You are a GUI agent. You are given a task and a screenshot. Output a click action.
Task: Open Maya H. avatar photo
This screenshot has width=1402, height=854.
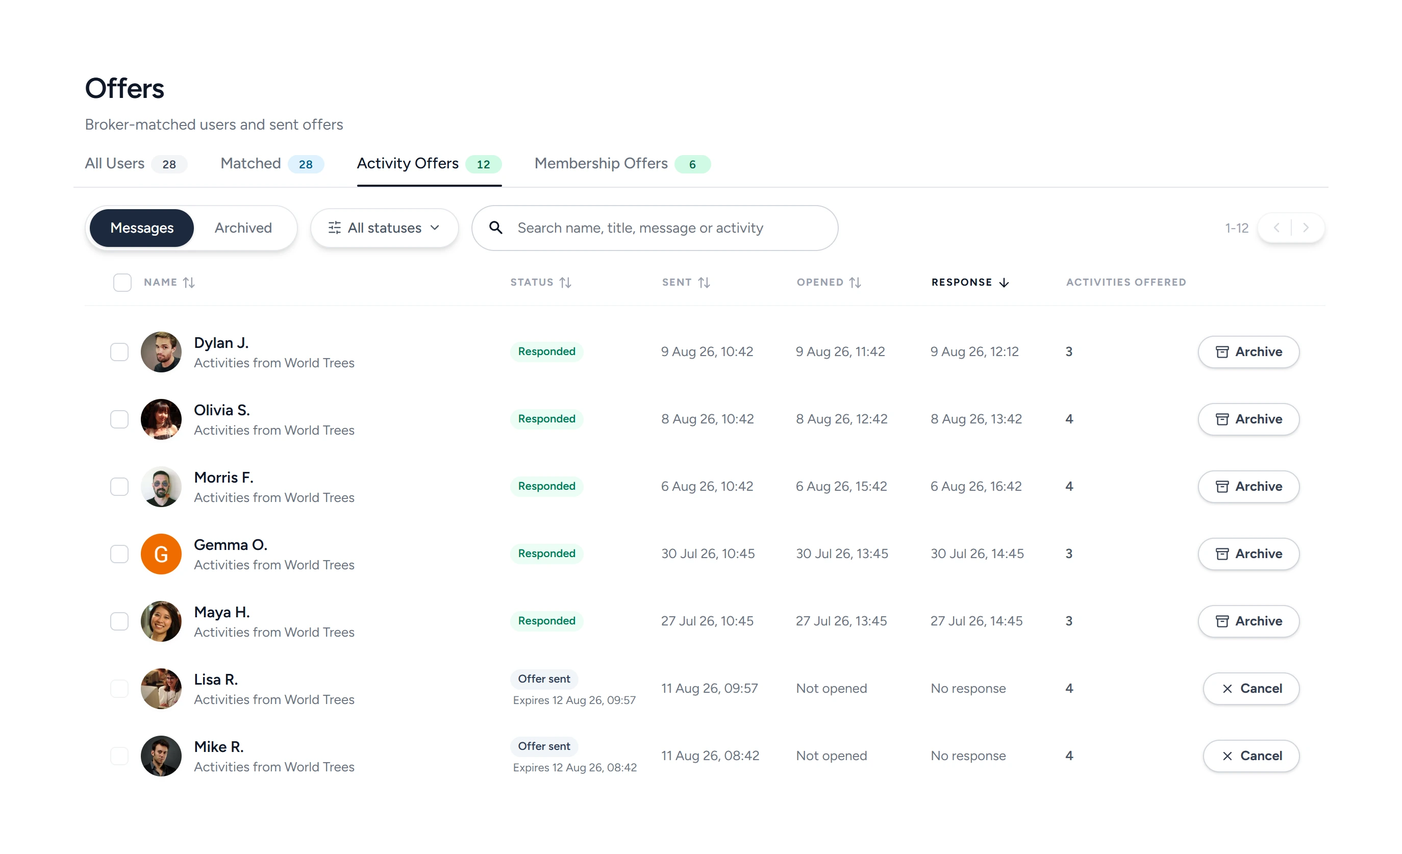161,621
